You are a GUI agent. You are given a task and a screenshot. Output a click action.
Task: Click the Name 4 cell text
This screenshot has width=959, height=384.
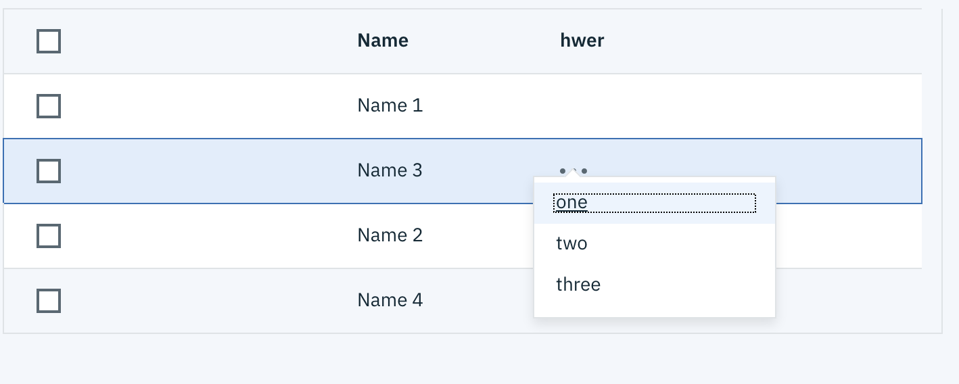click(x=390, y=300)
